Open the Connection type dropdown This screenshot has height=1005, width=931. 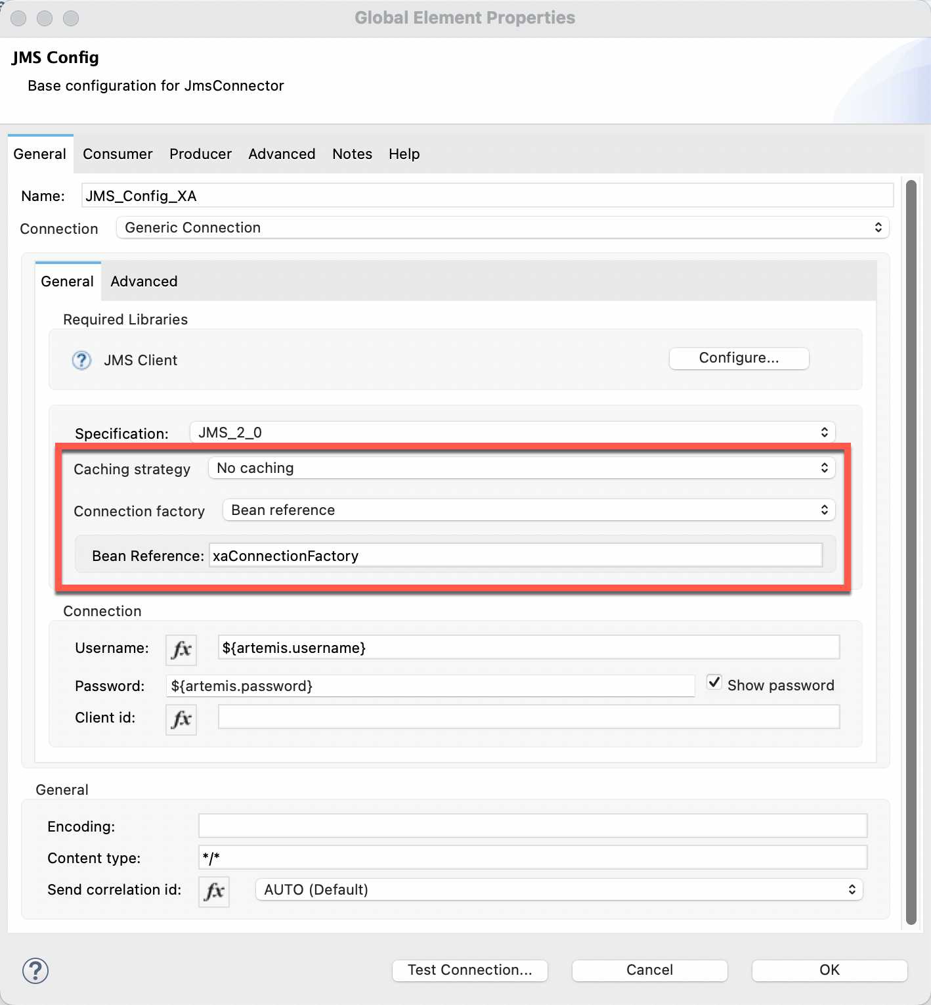(502, 228)
